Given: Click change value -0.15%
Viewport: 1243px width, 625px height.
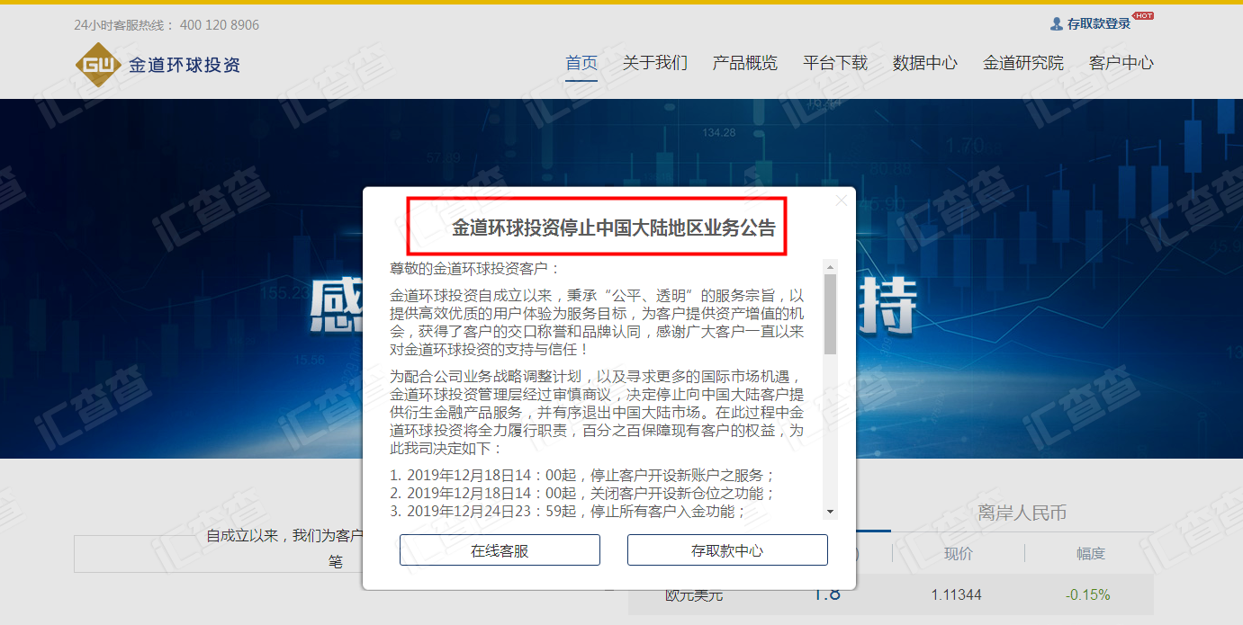Looking at the screenshot, I should (x=1088, y=594).
